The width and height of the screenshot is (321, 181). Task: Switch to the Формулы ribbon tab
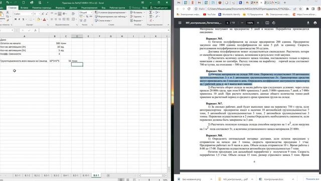(x=60, y=8)
